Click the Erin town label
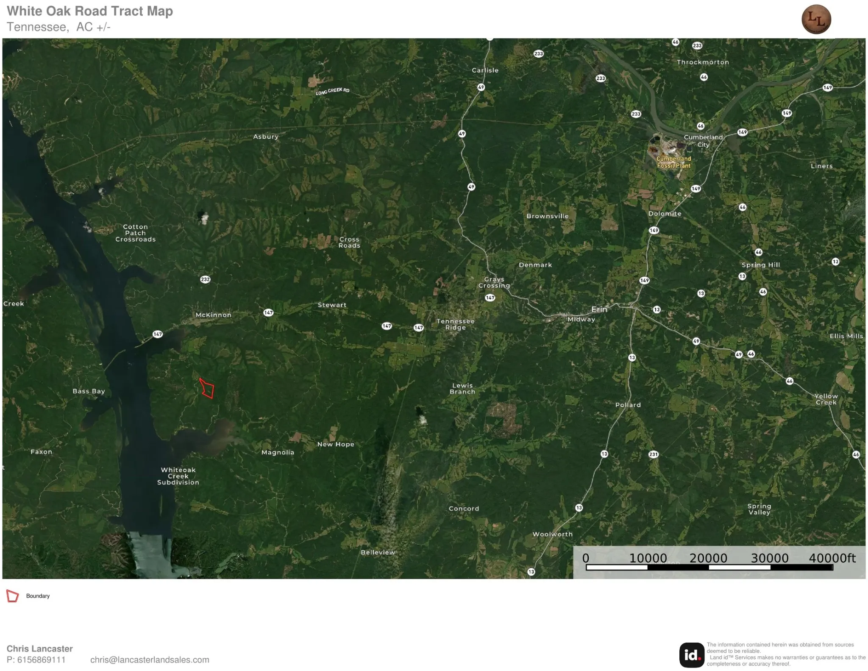 coord(599,309)
